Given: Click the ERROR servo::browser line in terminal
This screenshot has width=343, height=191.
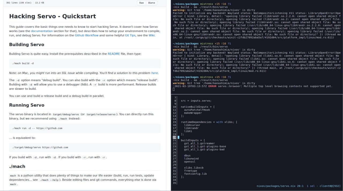Looking at the screenshot, I should point(253,86).
